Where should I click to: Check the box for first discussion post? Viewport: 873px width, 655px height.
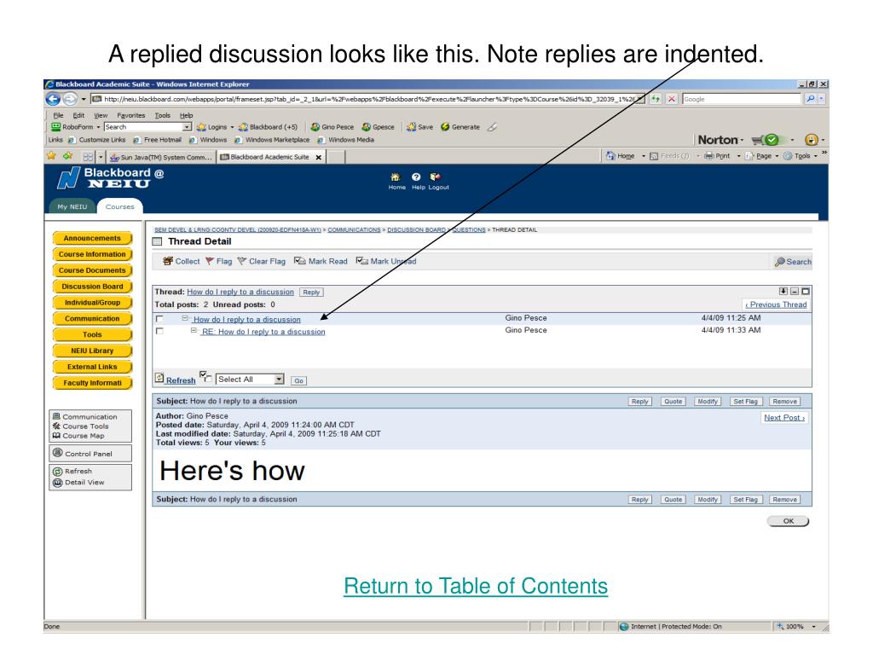(x=159, y=319)
